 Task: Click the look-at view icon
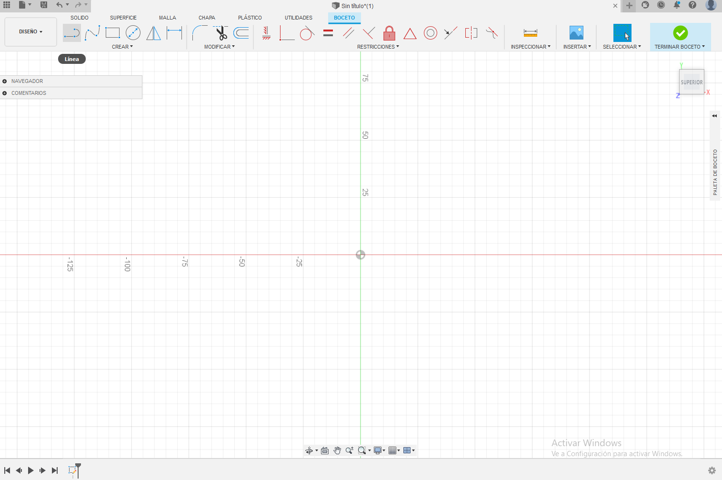325,450
